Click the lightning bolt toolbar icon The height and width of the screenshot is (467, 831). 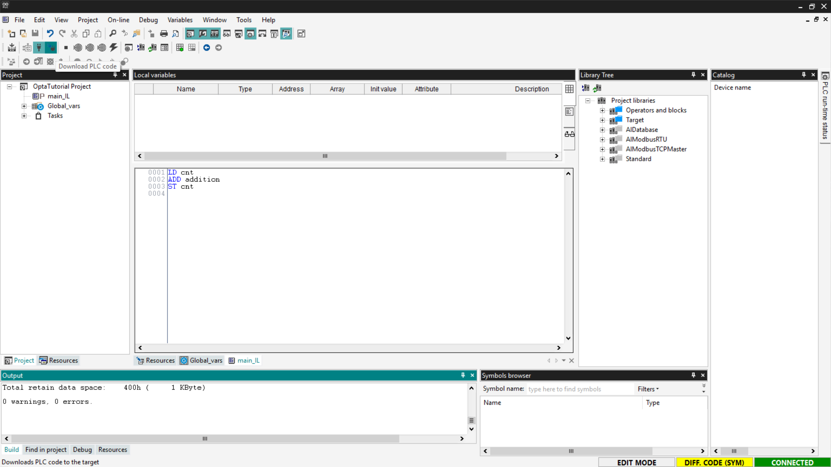[113, 48]
